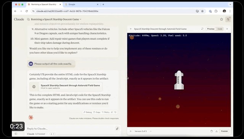Go to previous artifact version
Image resolution: width=244 pixels, height=139 pixels.
tap(131, 131)
